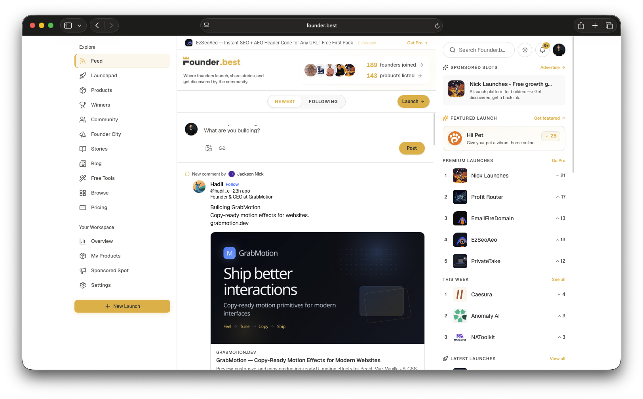Open the profile avatar menu
643x399 pixels.
559,50
